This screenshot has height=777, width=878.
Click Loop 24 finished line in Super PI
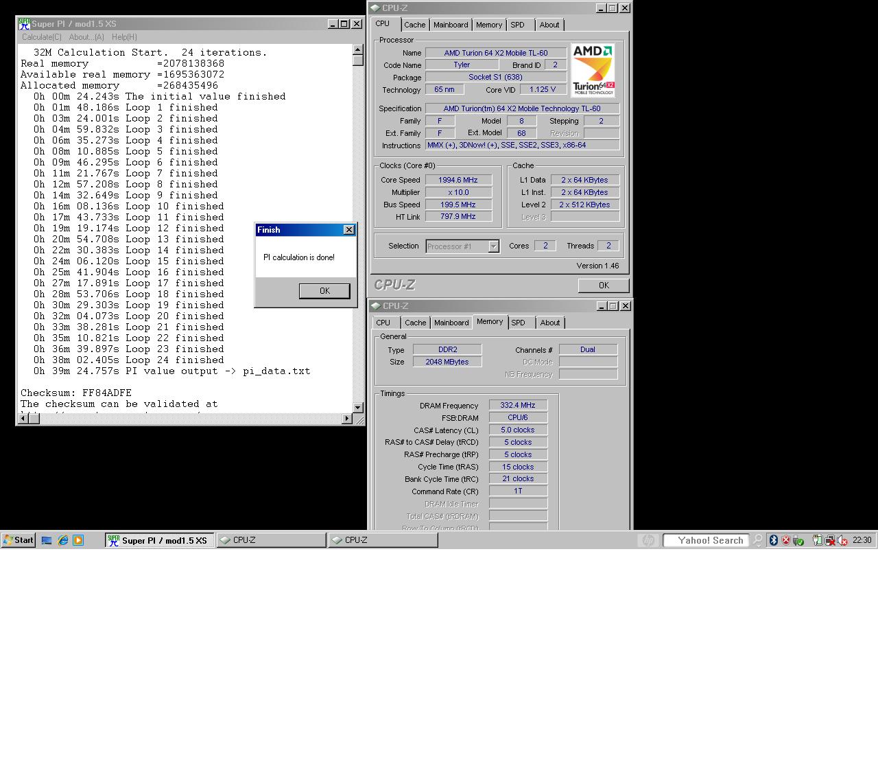pyautogui.click(x=129, y=360)
